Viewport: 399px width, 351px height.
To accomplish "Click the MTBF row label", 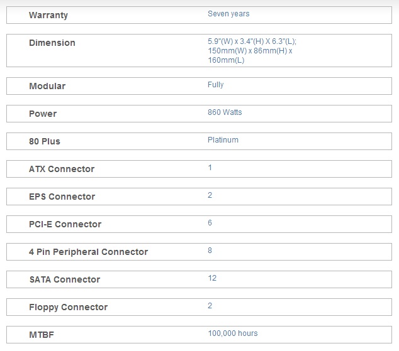I will pos(42,335).
